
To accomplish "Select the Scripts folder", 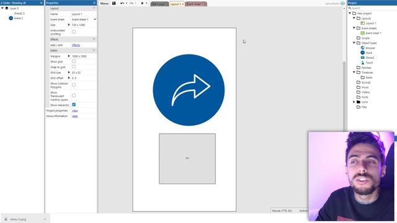I will tap(363, 38).
